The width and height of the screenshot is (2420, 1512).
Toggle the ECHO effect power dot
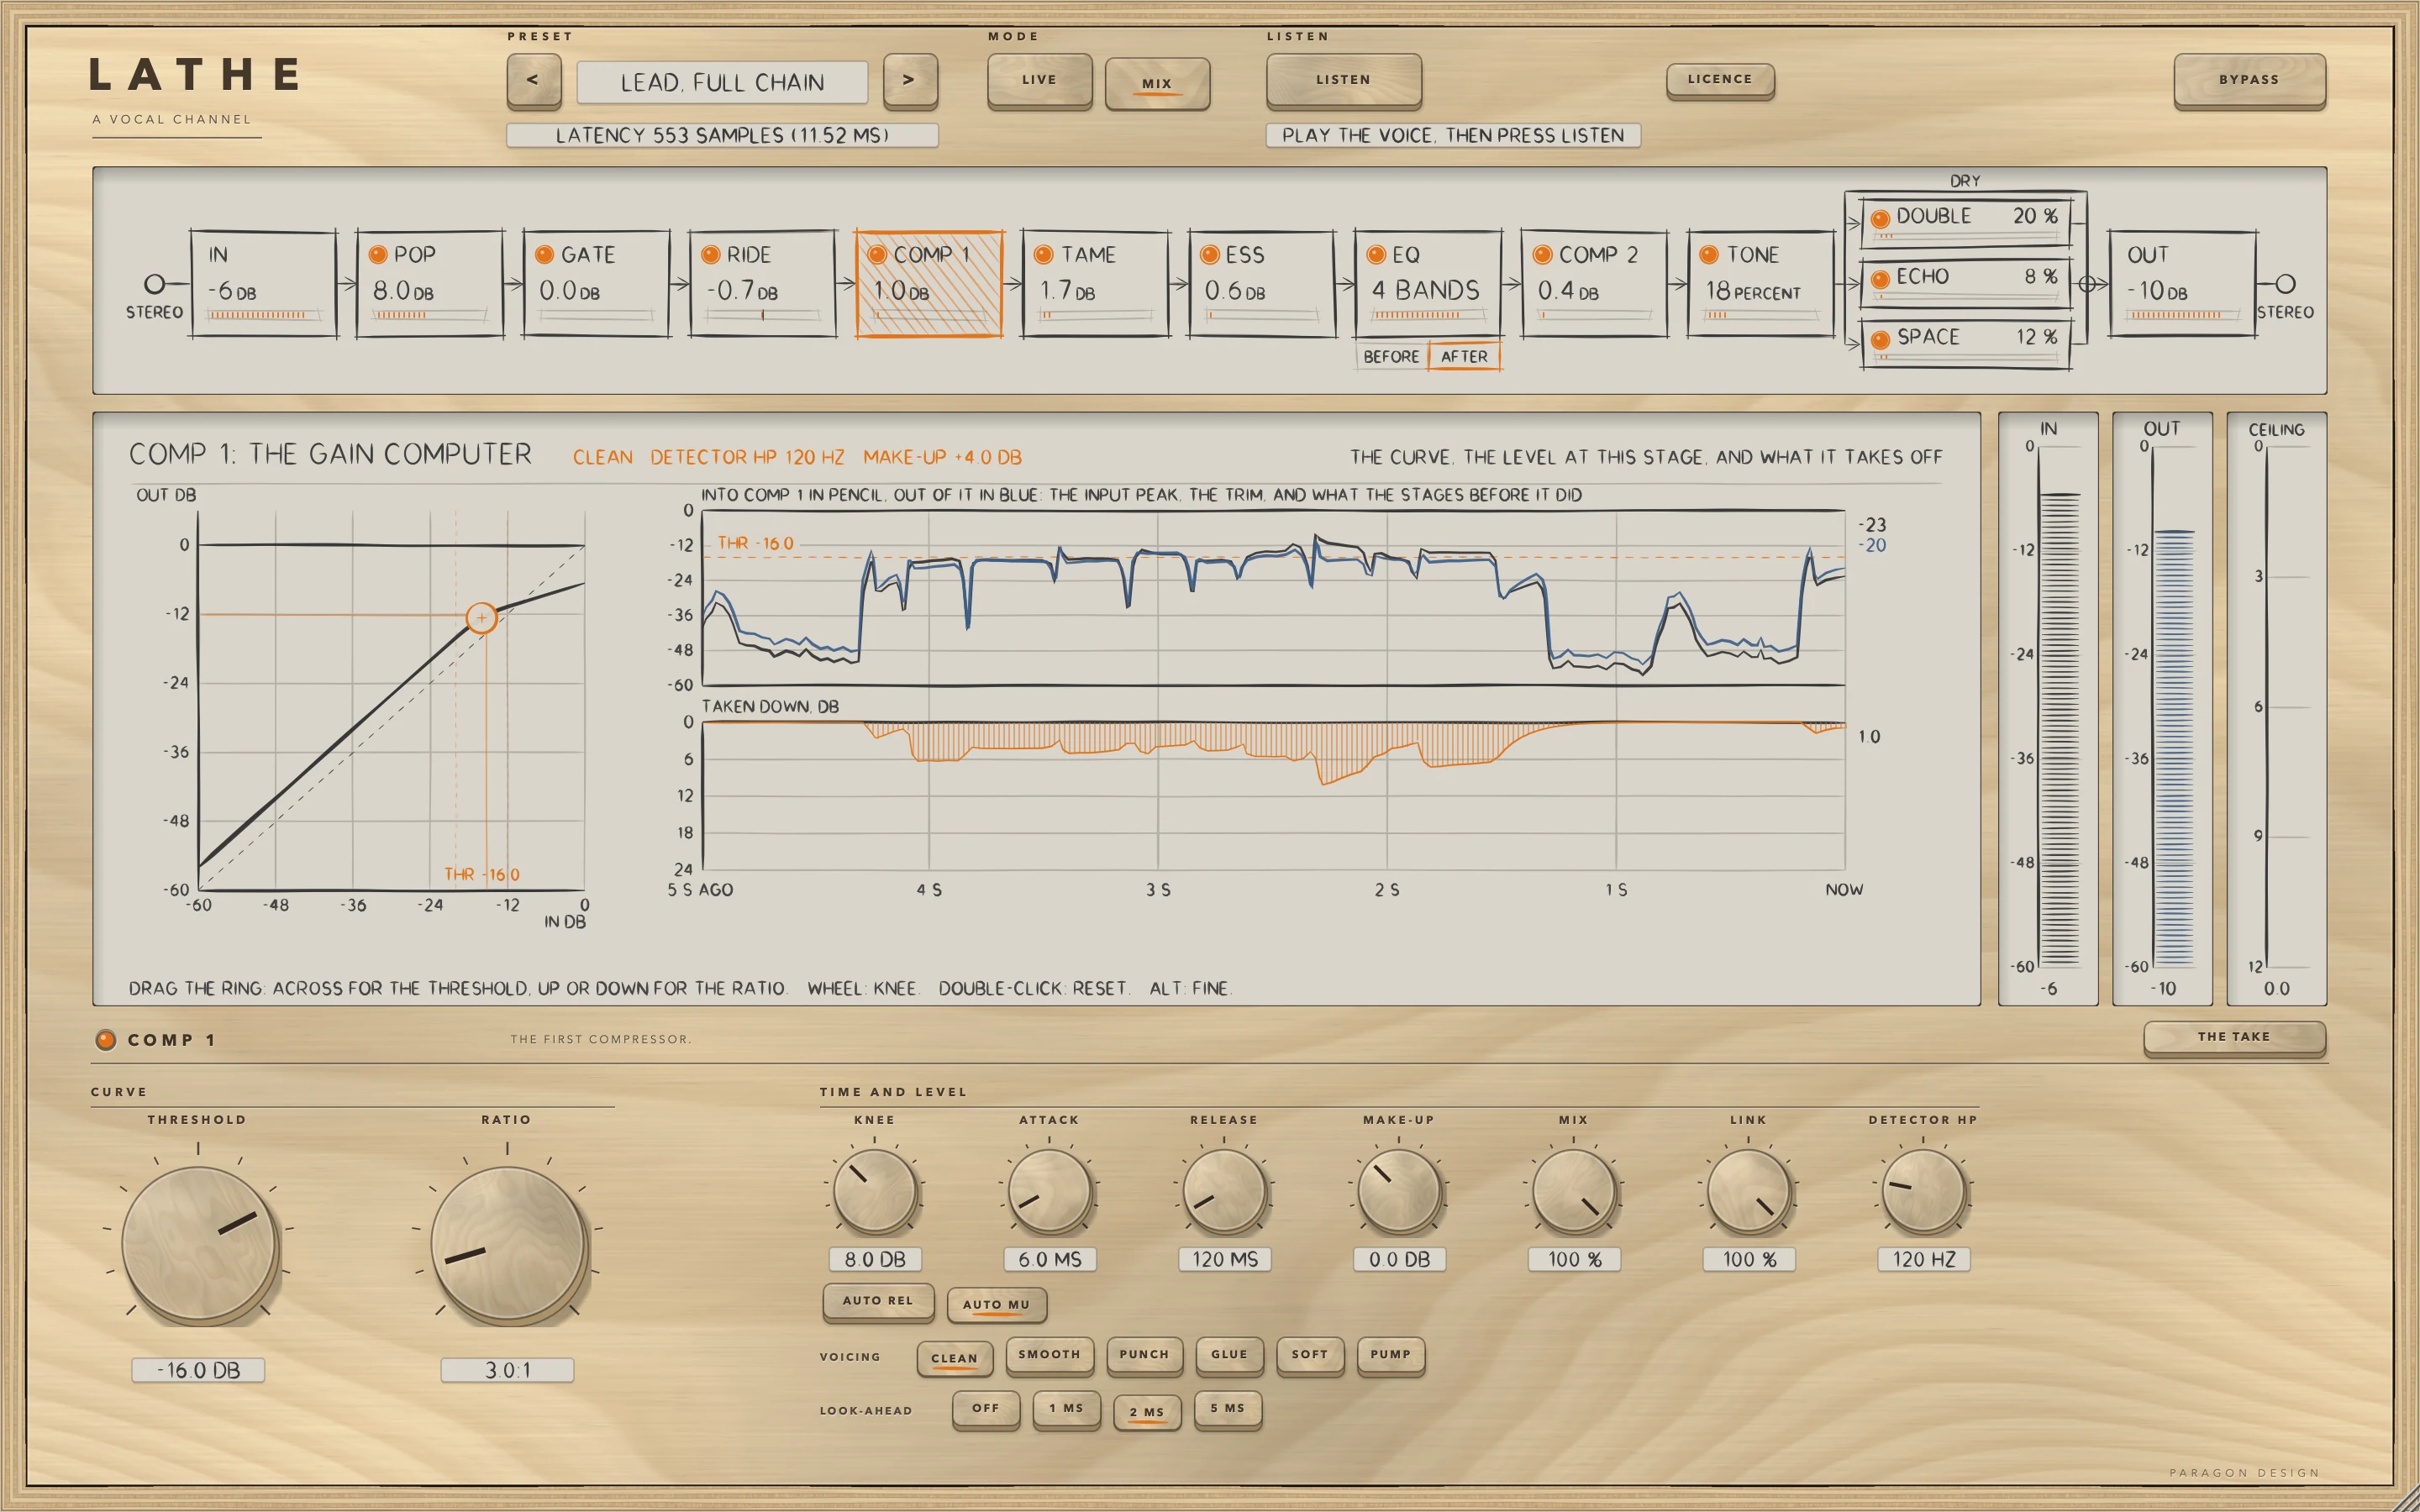[x=1880, y=279]
